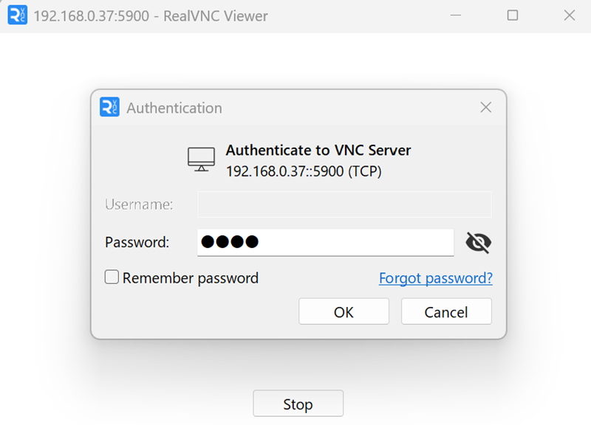Click the greyed-out Username field
Image resolution: width=591 pixels, height=425 pixels.
click(344, 204)
